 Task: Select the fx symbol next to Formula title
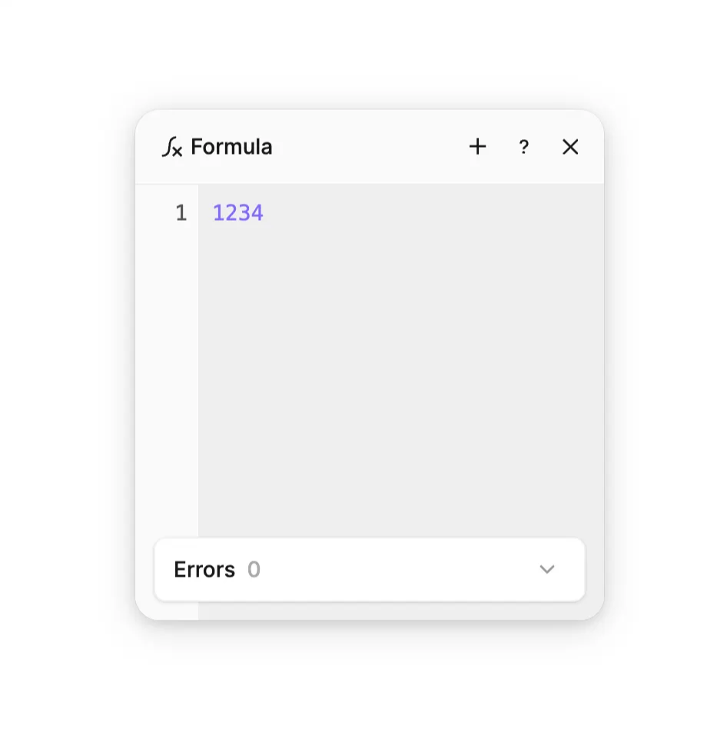(x=173, y=147)
